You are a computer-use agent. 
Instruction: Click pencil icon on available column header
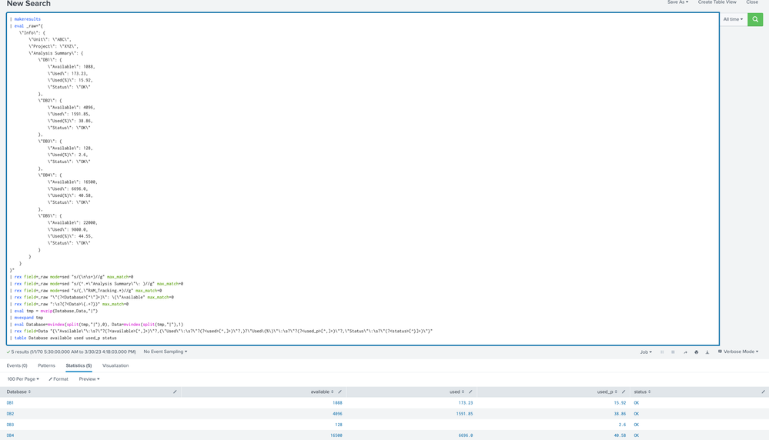pyautogui.click(x=340, y=392)
